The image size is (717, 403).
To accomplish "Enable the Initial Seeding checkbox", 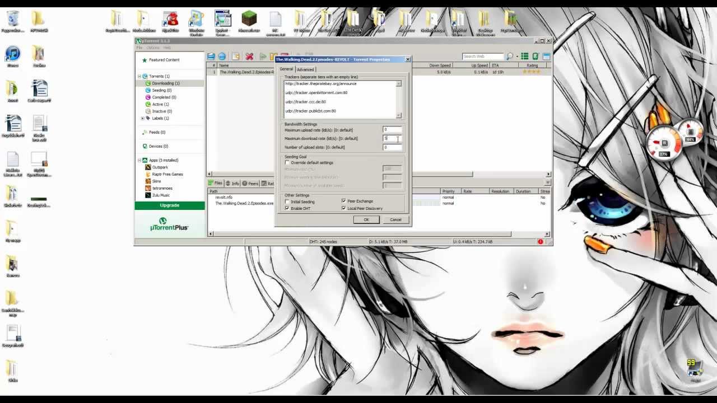I will [x=287, y=201].
